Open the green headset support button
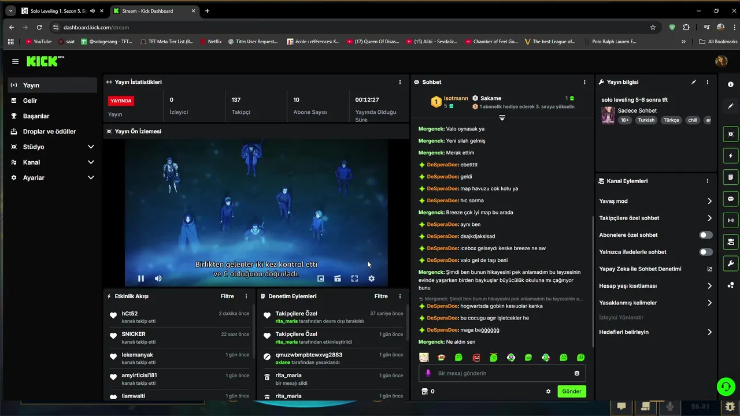The height and width of the screenshot is (416, 740). [x=725, y=386]
